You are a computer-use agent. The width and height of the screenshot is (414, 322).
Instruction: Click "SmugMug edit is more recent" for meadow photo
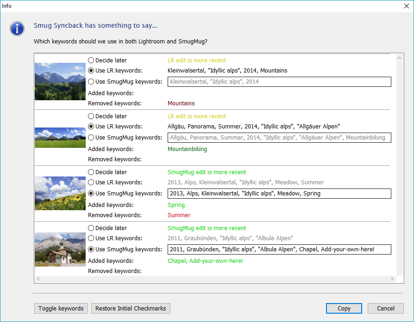coord(207,172)
